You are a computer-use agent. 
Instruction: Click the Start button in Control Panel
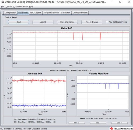coord(19,22)
